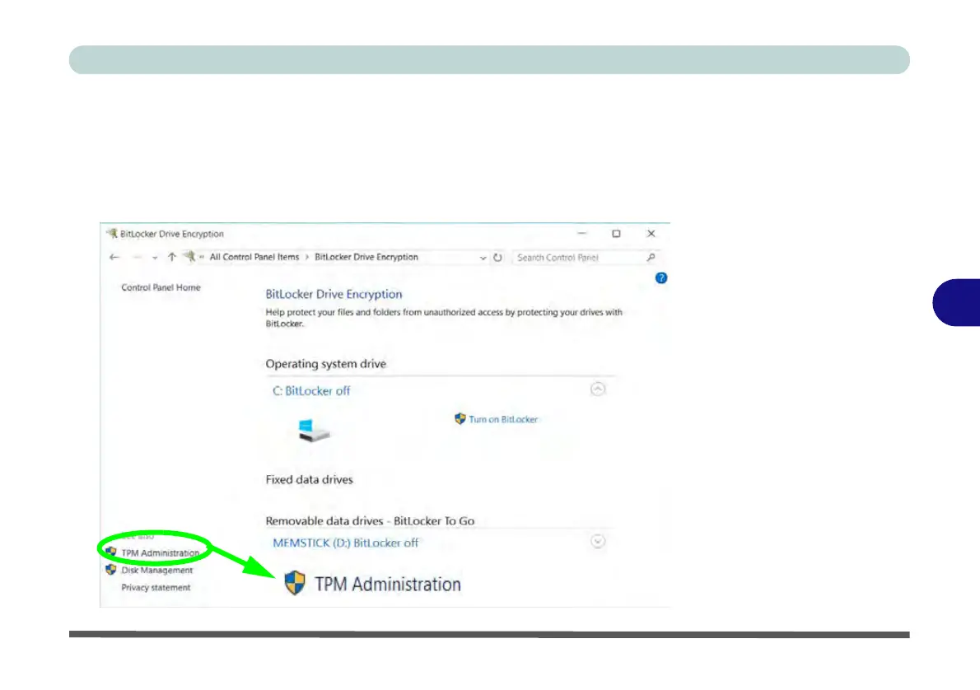This screenshot has height=690, width=980.
Task: Go back with the left arrow
Action: (114, 257)
